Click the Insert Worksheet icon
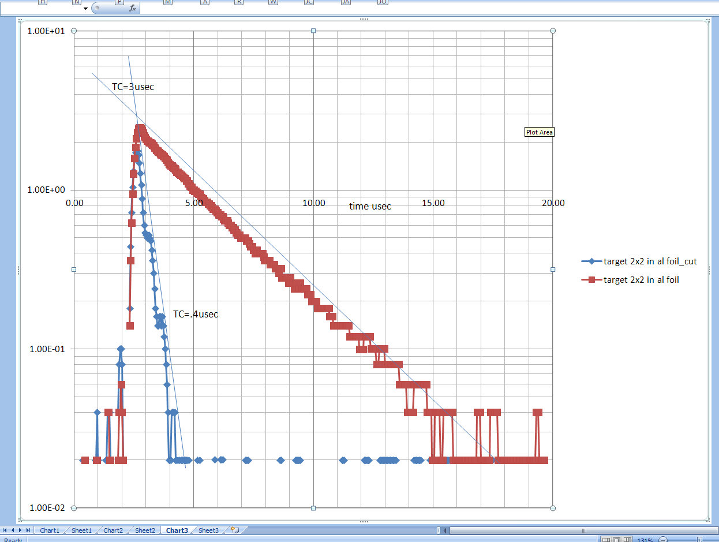The width and height of the screenshot is (719, 542). [234, 530]
